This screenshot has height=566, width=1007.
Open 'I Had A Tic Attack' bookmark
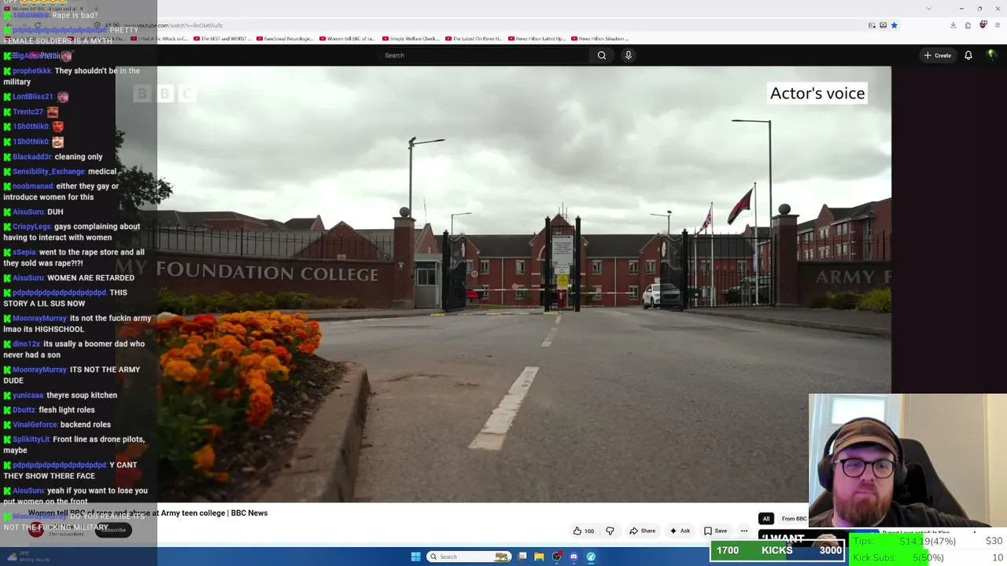pos(160,39)
